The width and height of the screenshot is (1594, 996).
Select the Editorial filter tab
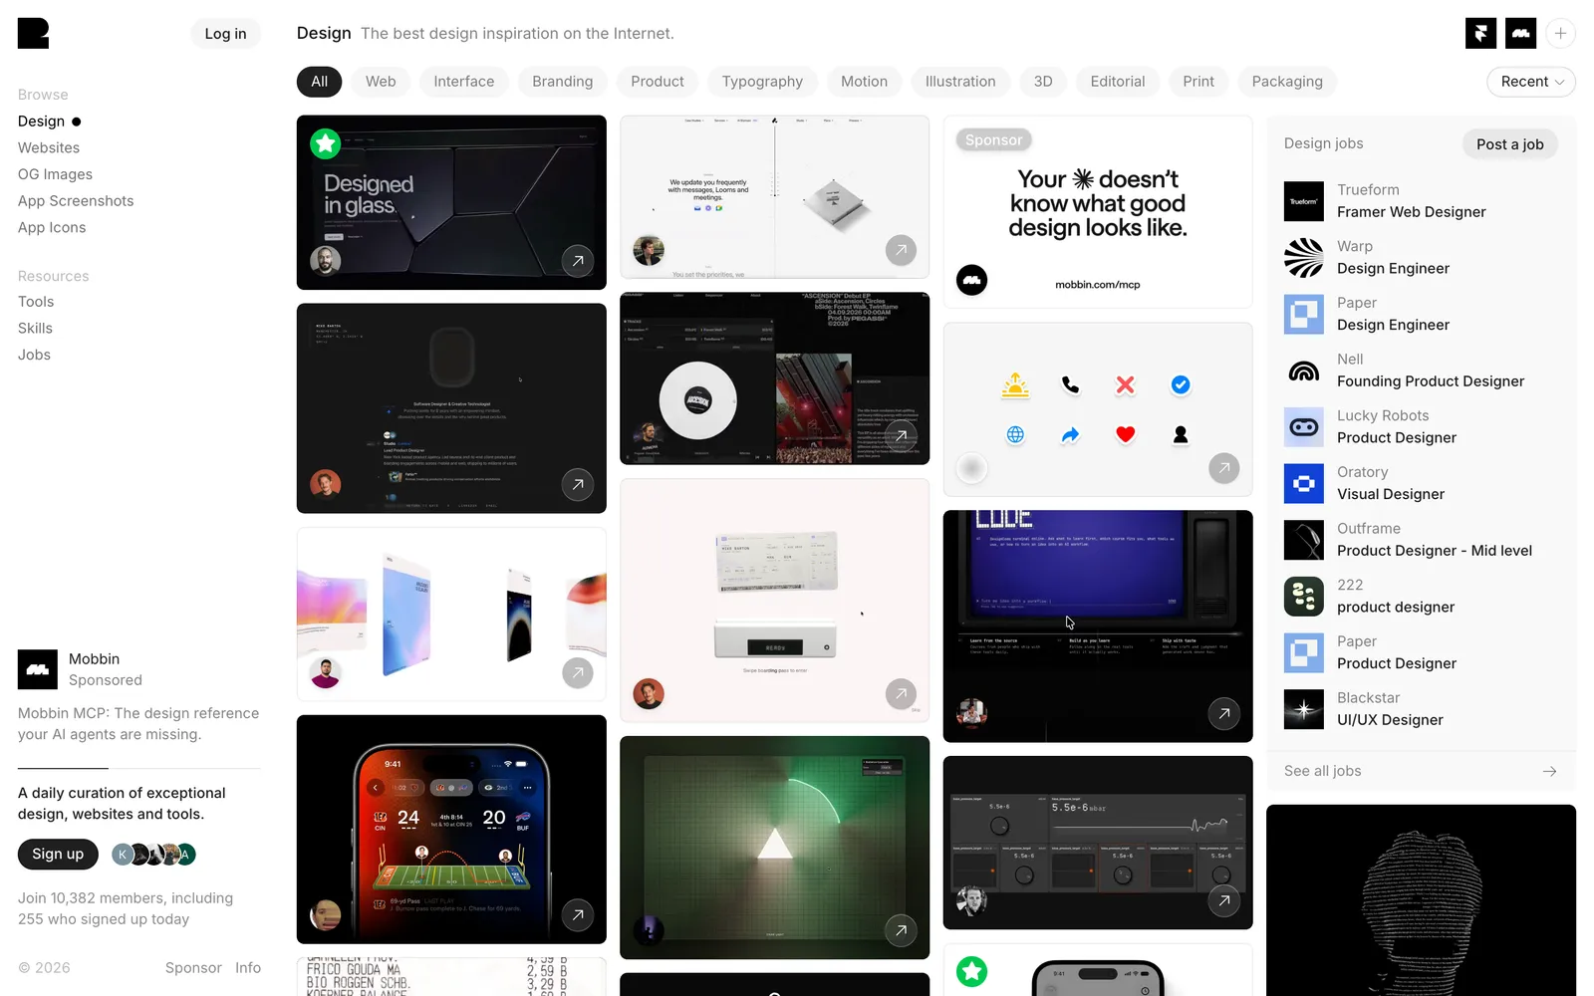tap(1118, 82)
